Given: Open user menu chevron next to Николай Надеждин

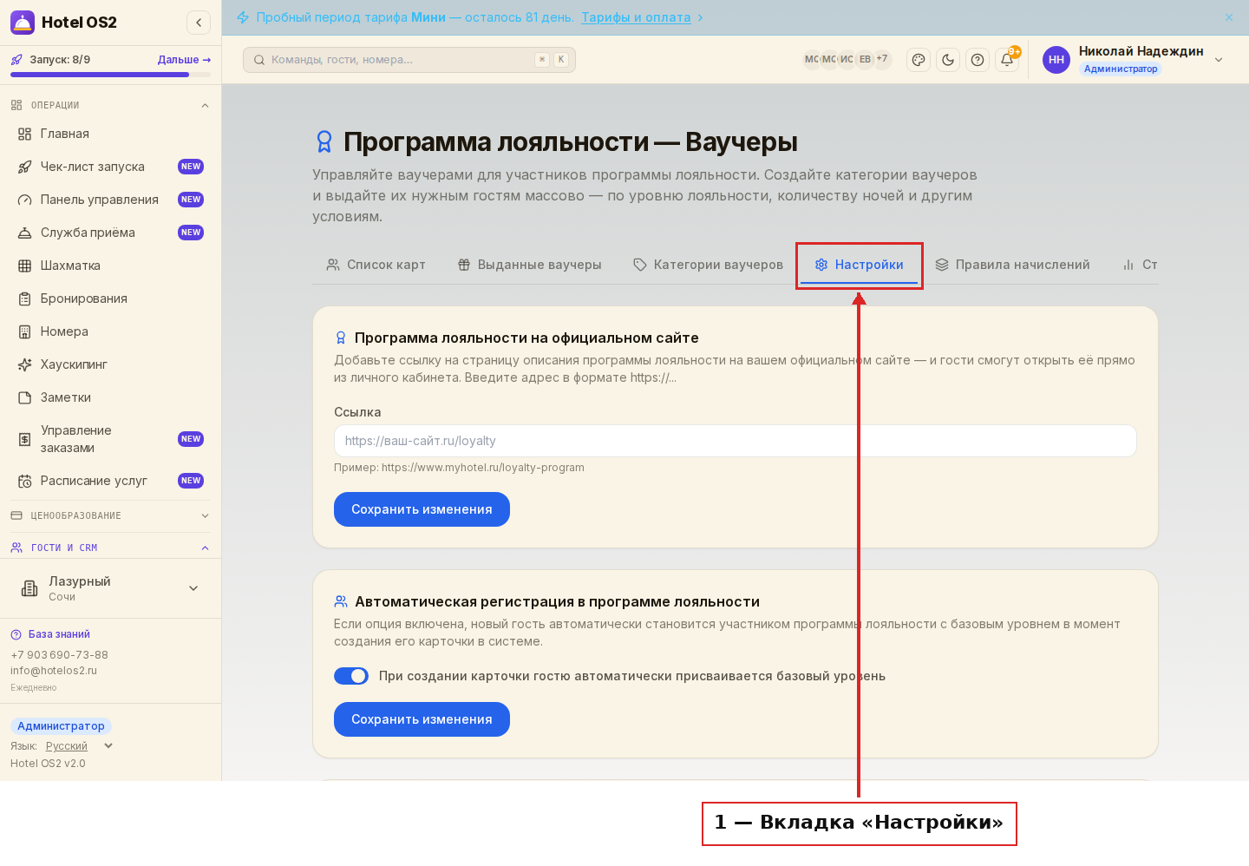Looking at the screenshot, I should (x=1219, y=60).
